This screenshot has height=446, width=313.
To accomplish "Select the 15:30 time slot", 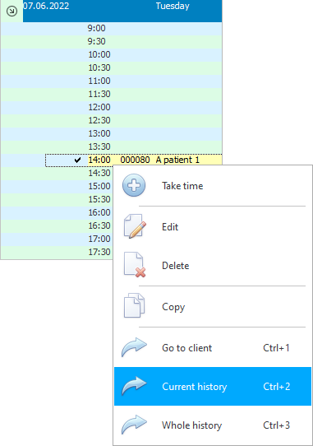I will tap(57, 199).
